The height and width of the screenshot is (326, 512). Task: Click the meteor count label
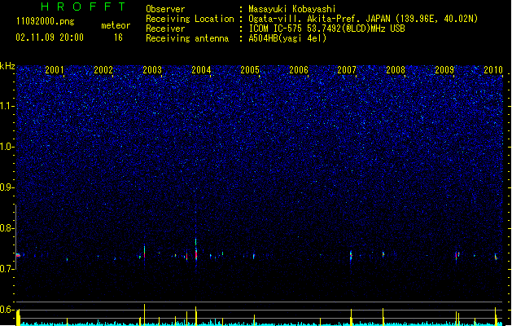click(x=116, y=25)
